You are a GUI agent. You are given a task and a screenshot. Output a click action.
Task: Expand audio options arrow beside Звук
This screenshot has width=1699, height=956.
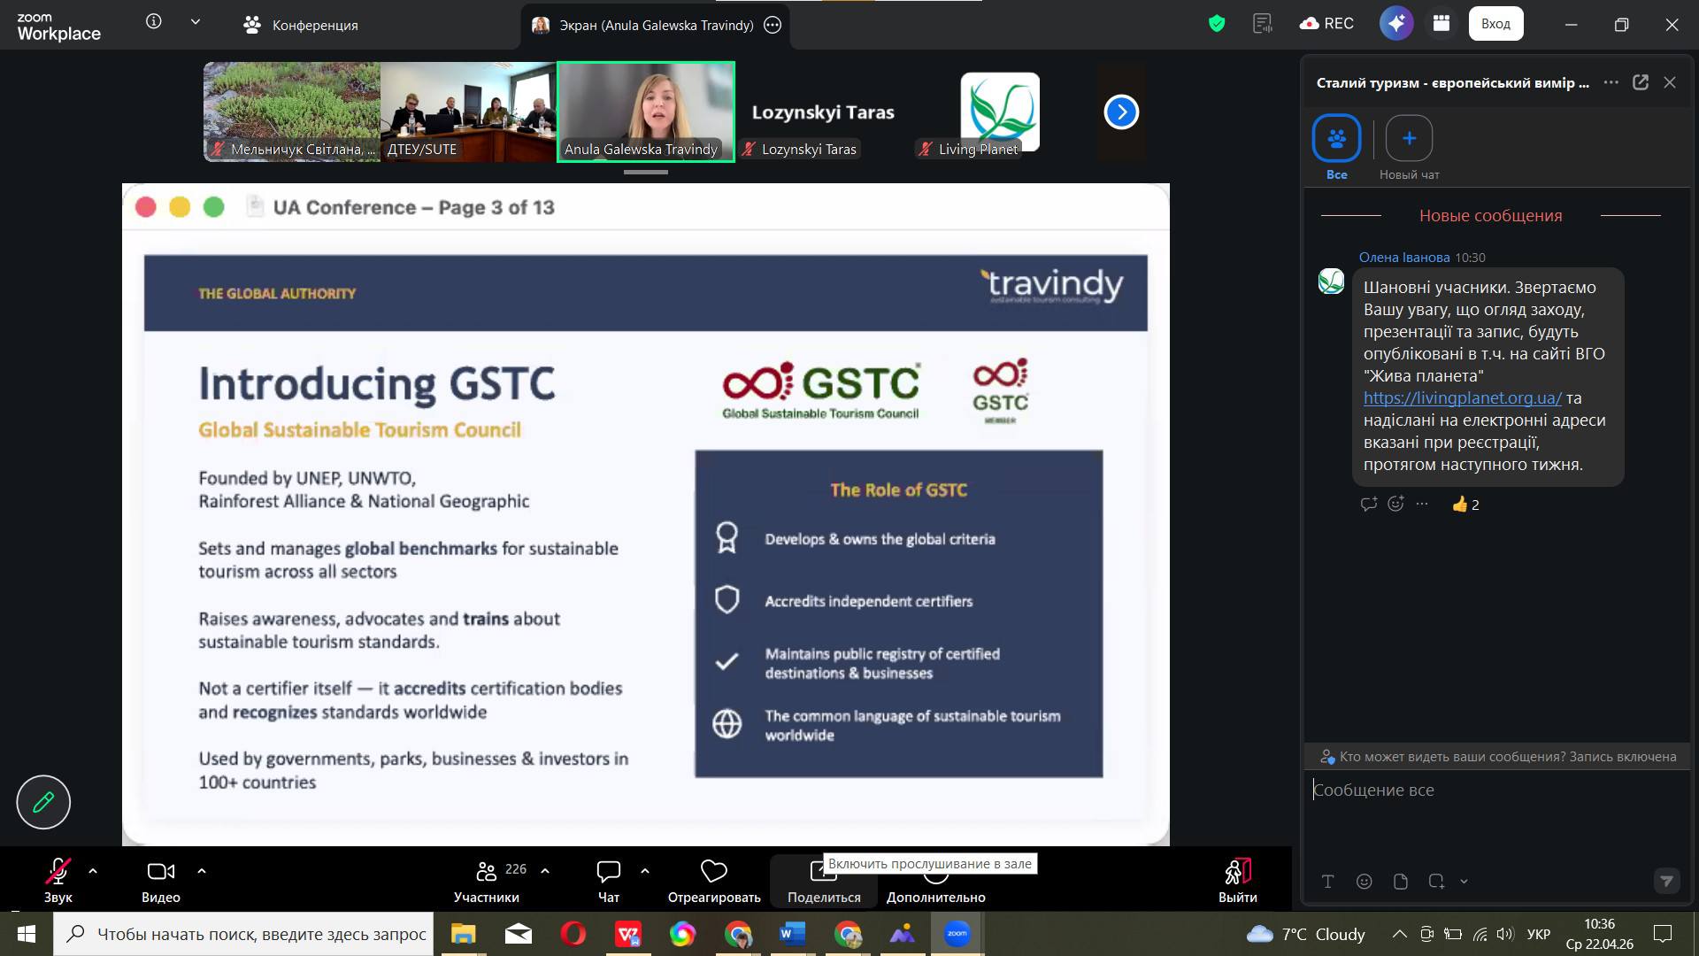[x=93, y=871]
